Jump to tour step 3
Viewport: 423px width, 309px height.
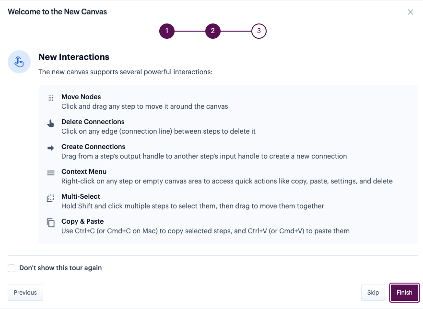(259, 32)
